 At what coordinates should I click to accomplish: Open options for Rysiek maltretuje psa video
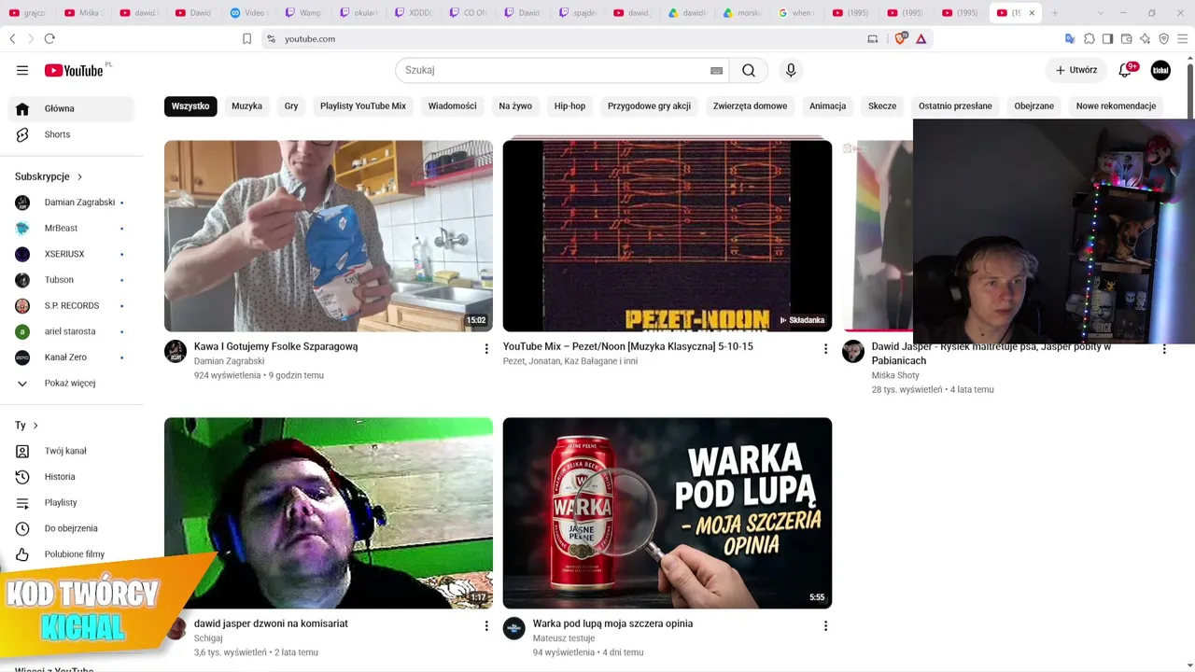1164,349
